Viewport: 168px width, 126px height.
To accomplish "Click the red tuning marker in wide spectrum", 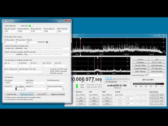I will coord(80,47).
